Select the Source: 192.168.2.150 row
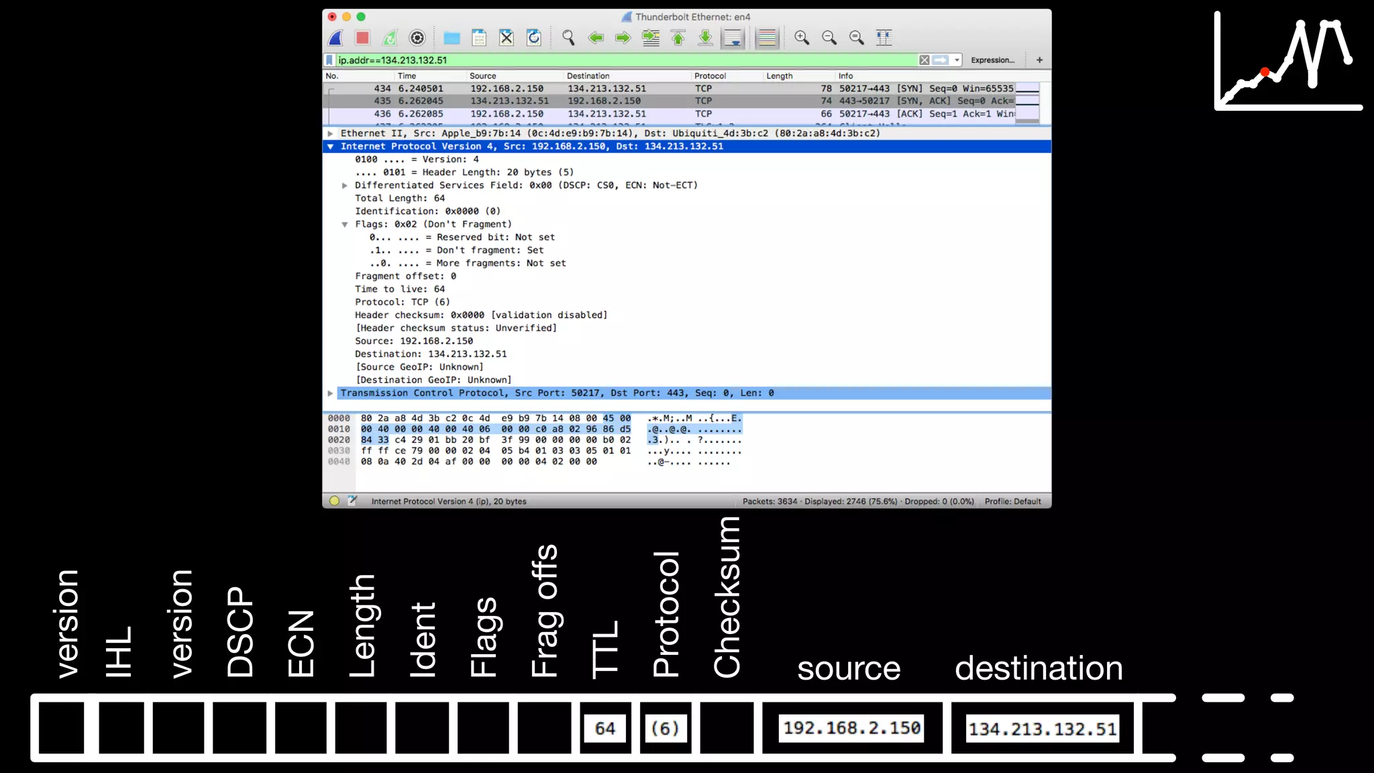 coord(687,342)
